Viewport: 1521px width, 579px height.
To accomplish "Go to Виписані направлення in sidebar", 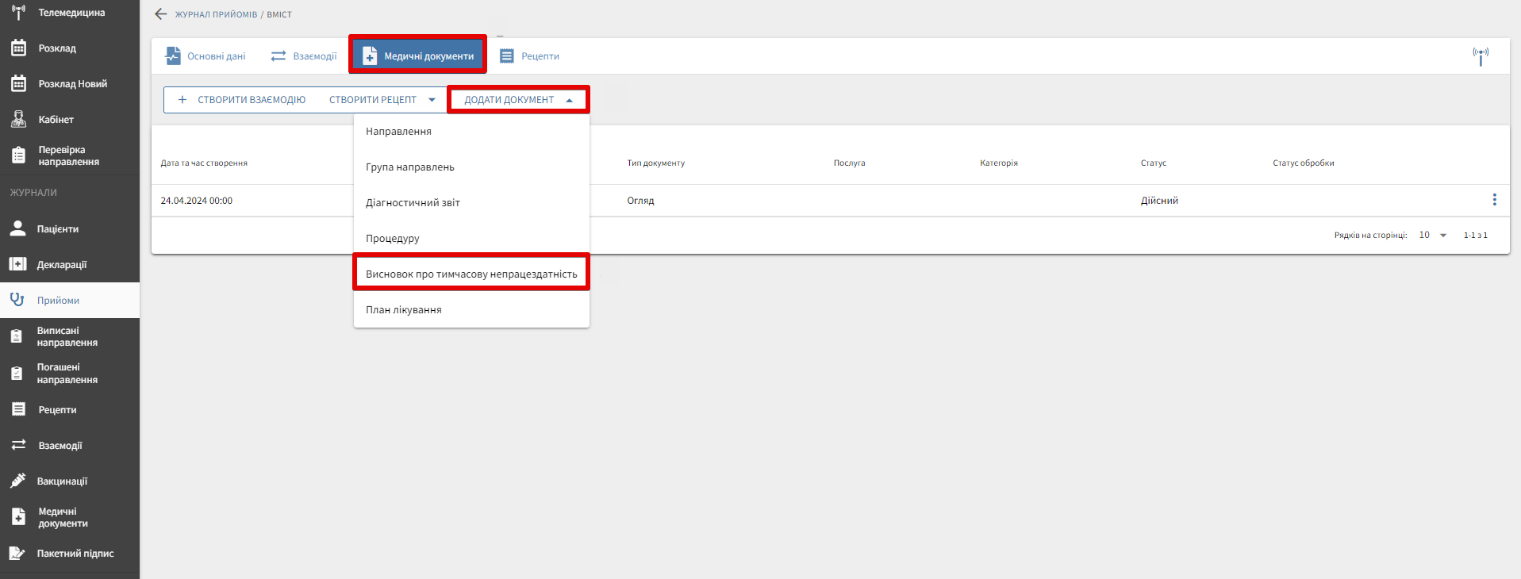I will [67, 336].
